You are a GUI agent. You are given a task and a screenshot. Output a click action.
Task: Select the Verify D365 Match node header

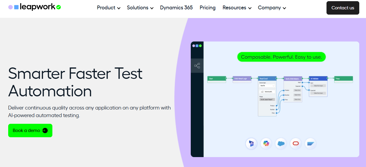pyautogui.click(x=293, y=79)
